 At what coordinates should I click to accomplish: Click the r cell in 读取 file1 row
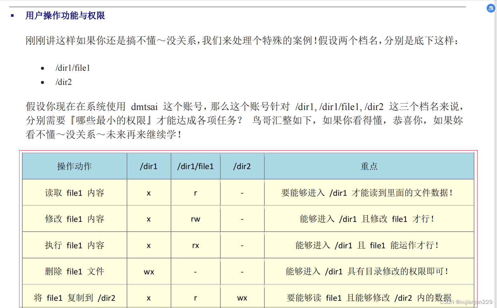(196, 193)
